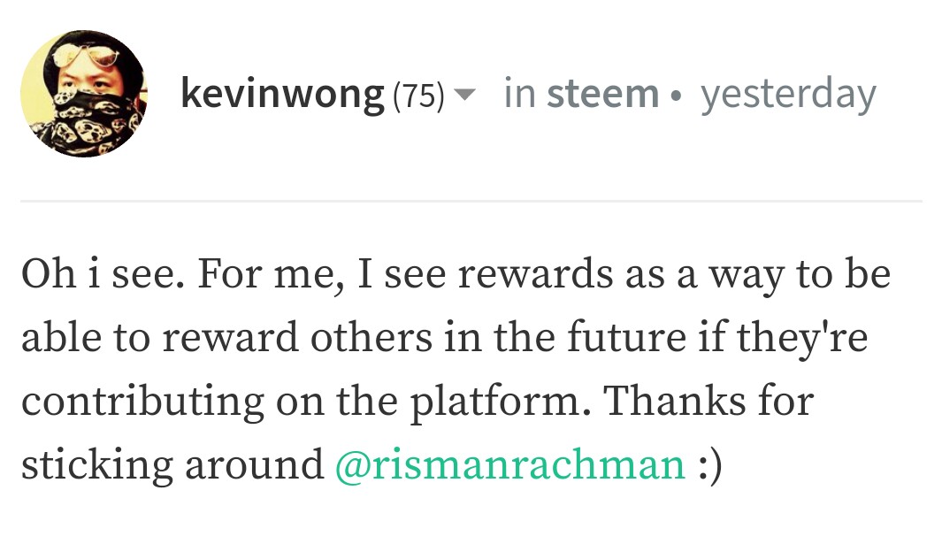Screen dimensions: 942x544
Task: Click the word 'rewards' in the comment
Action: 536,274
